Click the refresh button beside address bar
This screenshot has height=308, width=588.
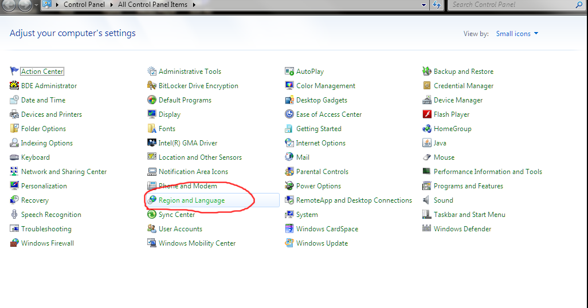coord(437,5)
